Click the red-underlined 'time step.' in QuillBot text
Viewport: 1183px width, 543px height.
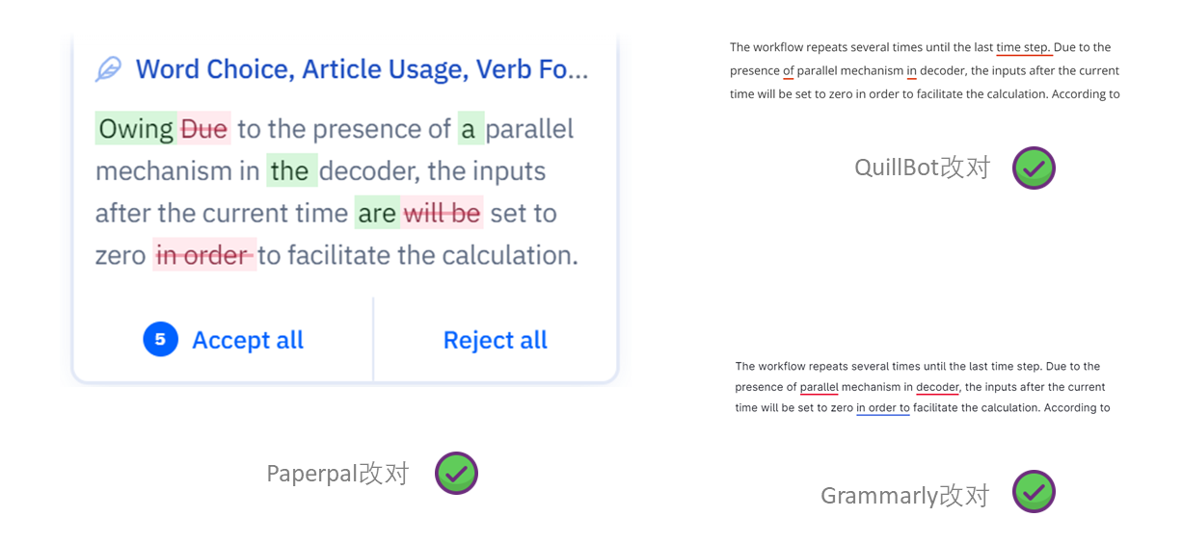click(x=1023, y=47)
